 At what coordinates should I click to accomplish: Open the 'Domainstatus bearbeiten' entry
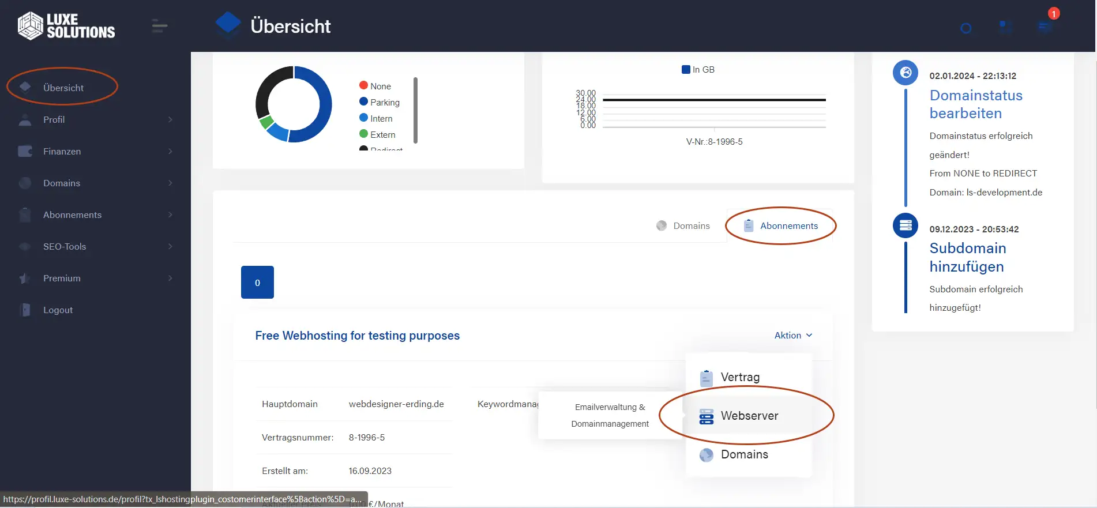click(976, 104)
